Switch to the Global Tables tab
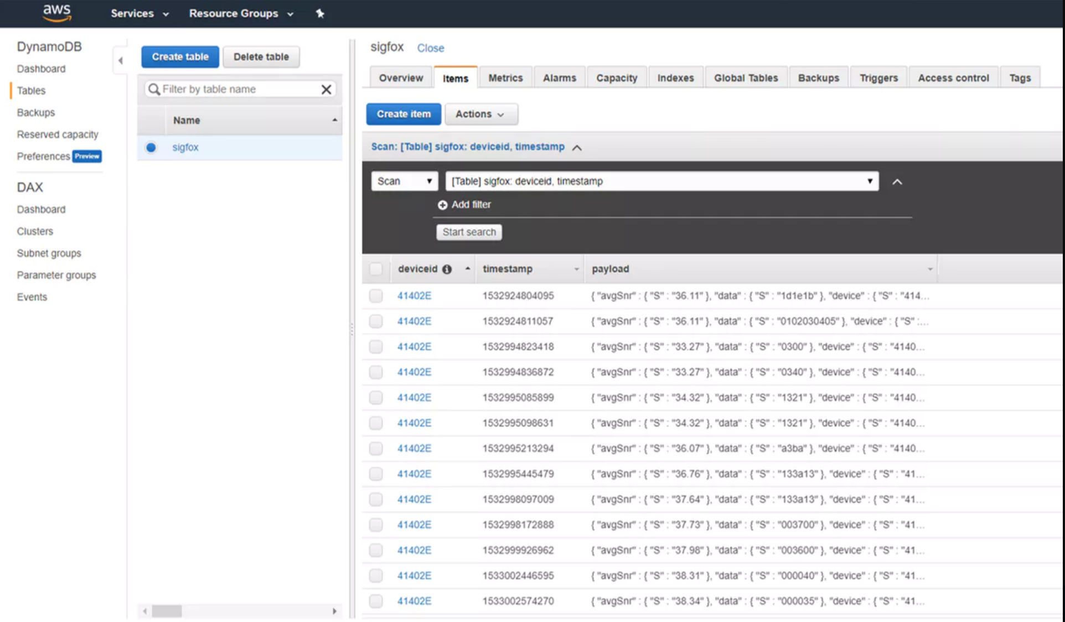 pyautogui.click(x=746, y=78)
